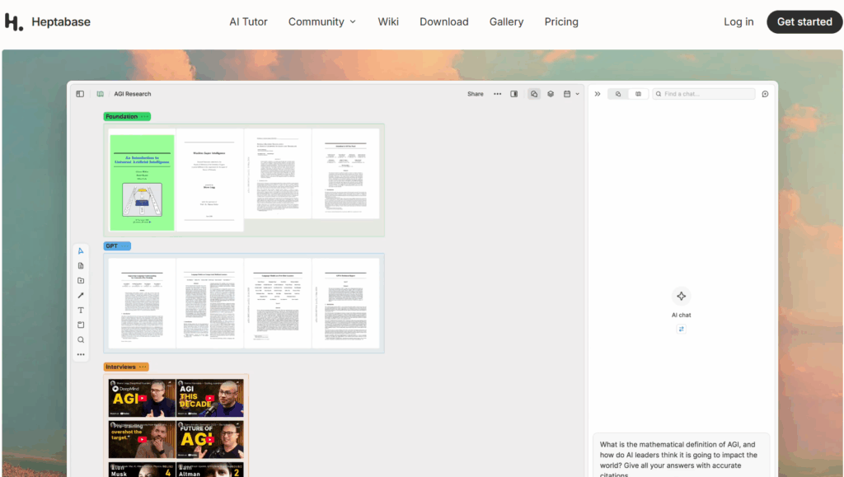Image resolution: width=844 pixels, height=477 pixels.
Task: Open the whiteboard three-dot options menu
Action: 497,94
